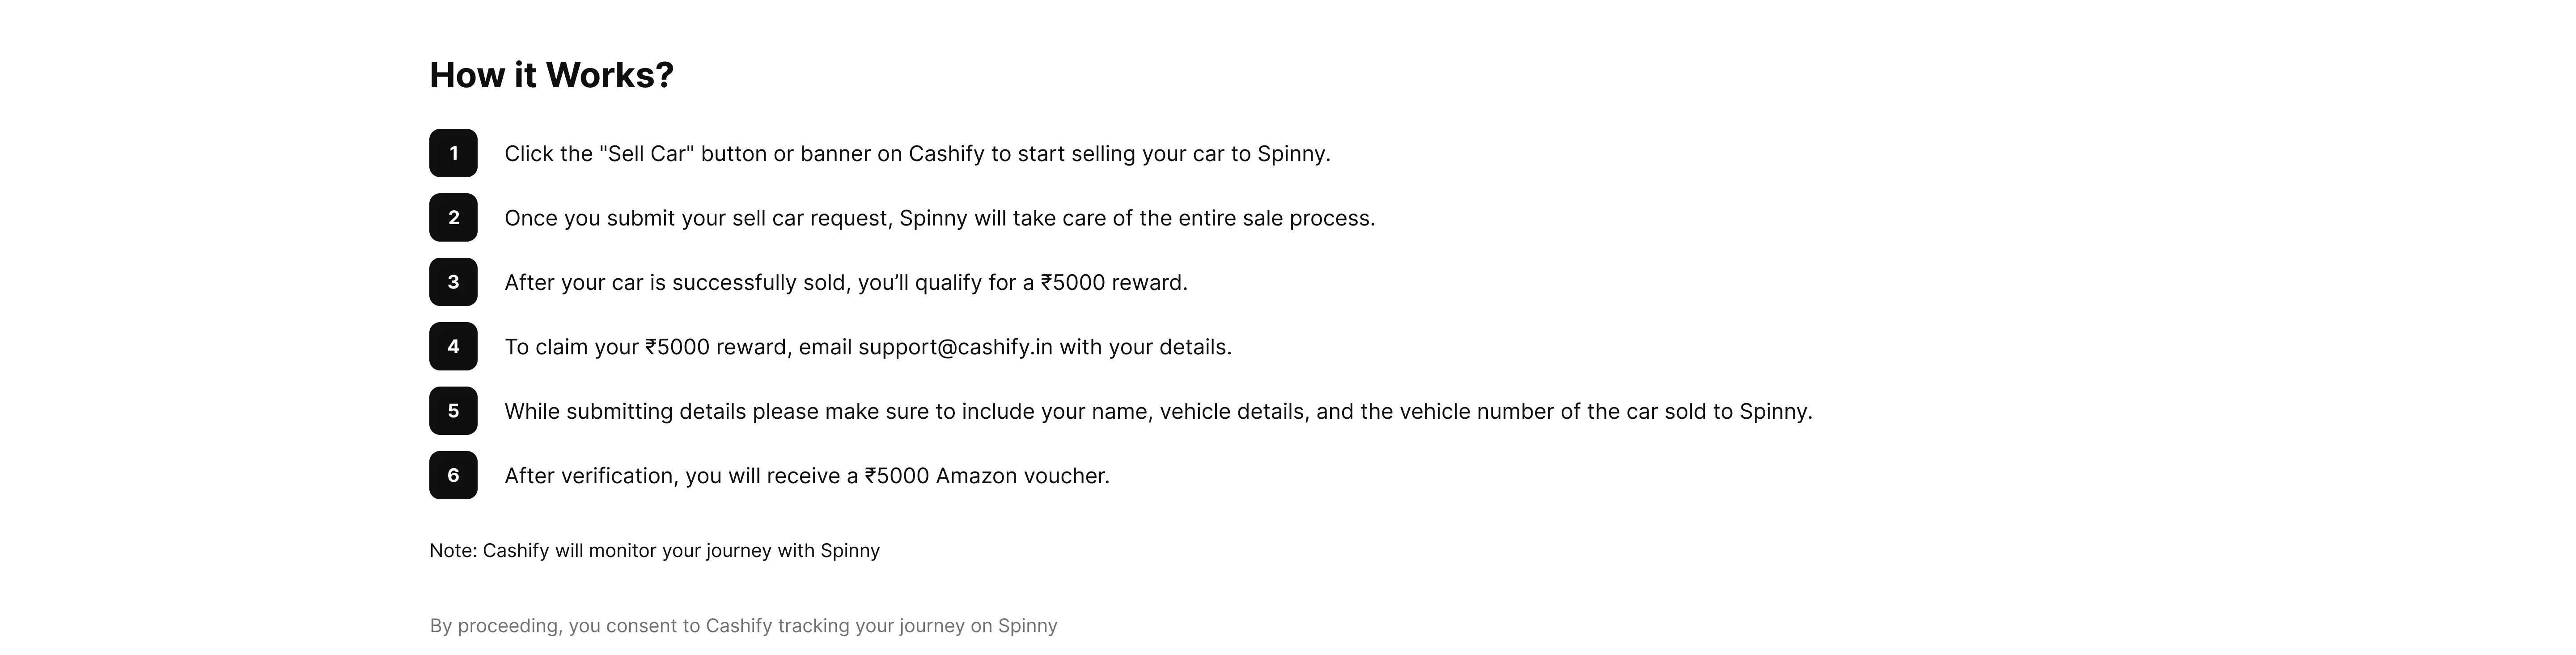
Task: Click the consent disclaimer at the bottom
Action: [743, 626]
